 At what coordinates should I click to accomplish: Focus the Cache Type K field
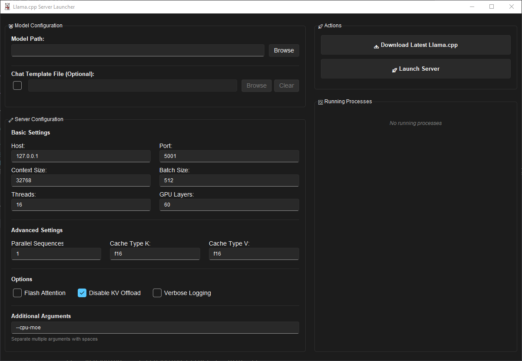coord(155,254)
